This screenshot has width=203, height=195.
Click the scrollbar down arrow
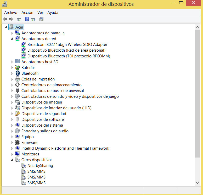197,183
